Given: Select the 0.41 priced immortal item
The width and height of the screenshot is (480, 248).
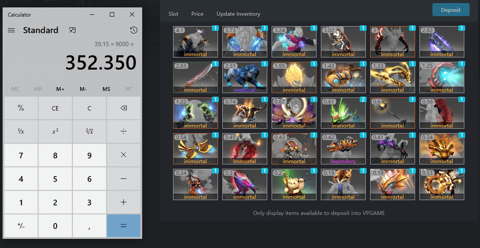Looking at the screenshot, I should (393, 149).
